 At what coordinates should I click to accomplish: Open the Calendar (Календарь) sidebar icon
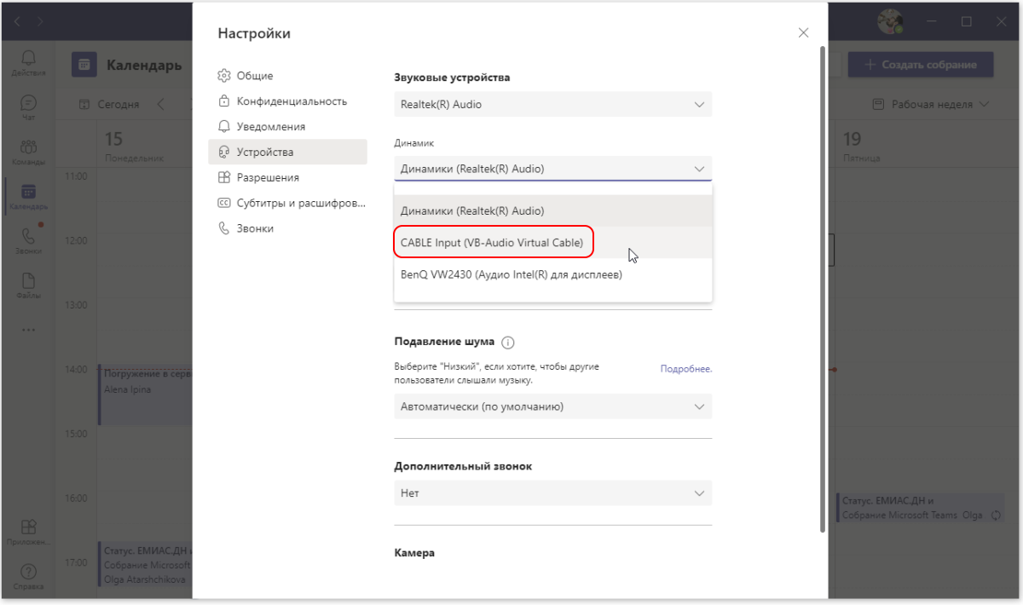click(28, 197)
